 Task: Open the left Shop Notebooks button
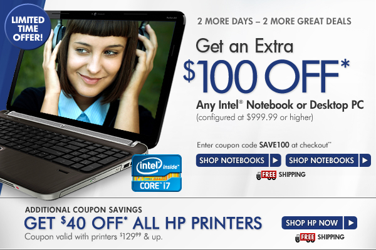pos(239,160)
